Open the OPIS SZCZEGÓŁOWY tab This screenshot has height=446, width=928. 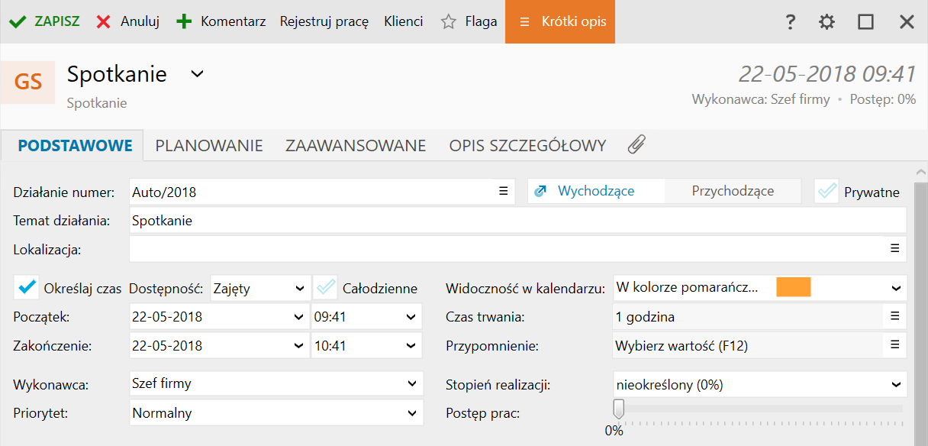coord(527,145)
